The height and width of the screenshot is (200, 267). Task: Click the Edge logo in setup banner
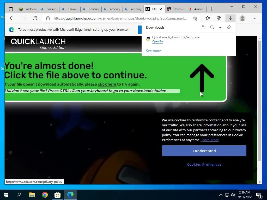(11, 30)
